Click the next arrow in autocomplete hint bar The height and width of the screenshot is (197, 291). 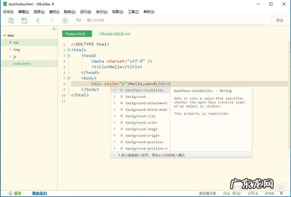tap(119, 155)
